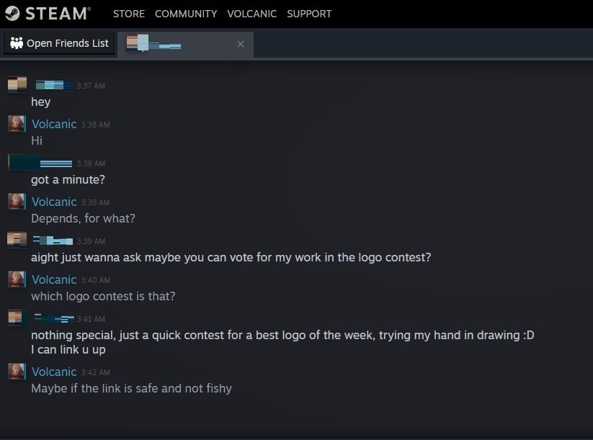Click the Volcanic username at 3:38 AM
The width and height of the screenshot is (593, 440).
[x=54, y=124]
